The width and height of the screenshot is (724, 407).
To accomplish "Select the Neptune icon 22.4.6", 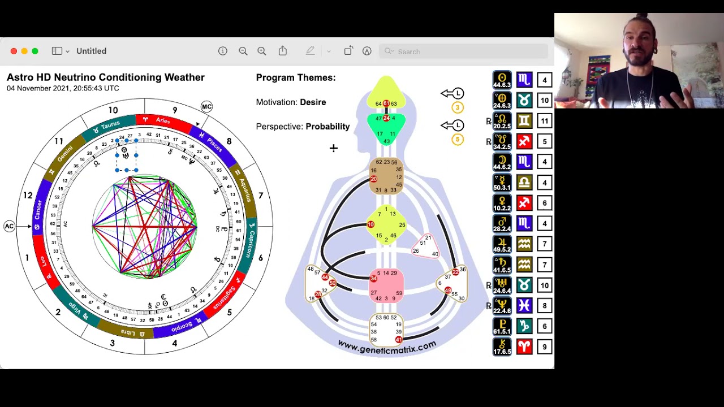I will tap(502, 306).
